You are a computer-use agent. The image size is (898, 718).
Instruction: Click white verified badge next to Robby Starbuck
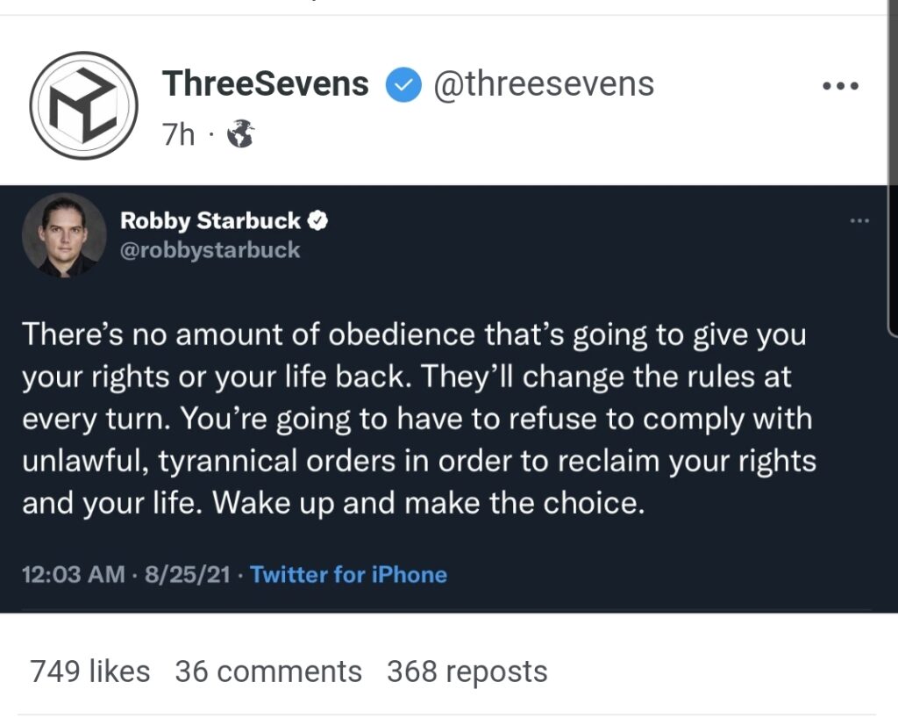(317, 220)
